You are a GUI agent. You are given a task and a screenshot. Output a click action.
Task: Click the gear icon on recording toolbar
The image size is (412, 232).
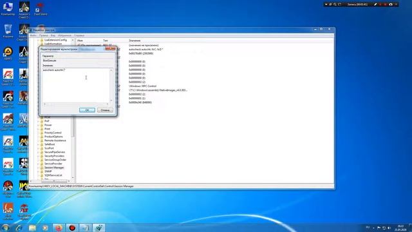(x=330, y=5)
